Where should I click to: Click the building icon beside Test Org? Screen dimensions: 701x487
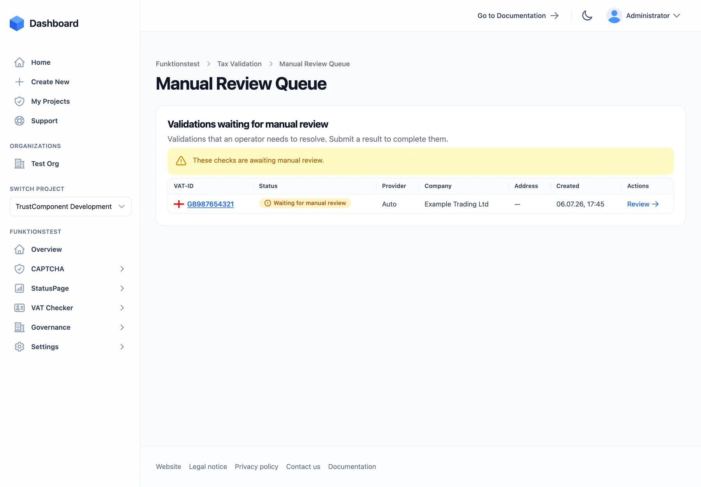click(x=19, y=164)
